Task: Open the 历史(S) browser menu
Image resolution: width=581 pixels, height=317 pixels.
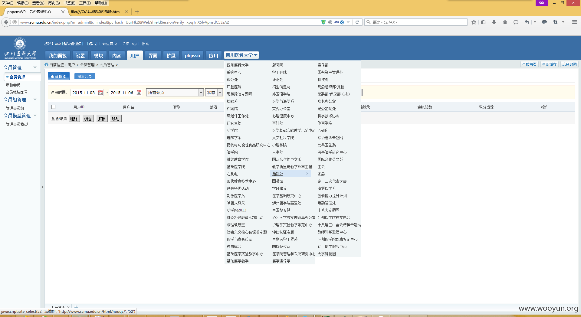Action: (54, 3)
